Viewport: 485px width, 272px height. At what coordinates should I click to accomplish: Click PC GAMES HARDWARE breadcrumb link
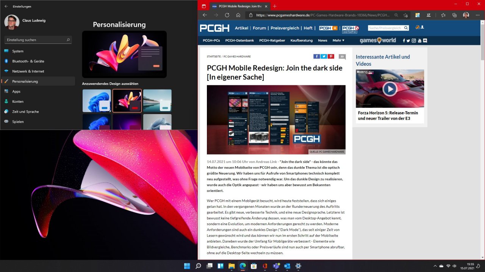(x=237, y=57)
